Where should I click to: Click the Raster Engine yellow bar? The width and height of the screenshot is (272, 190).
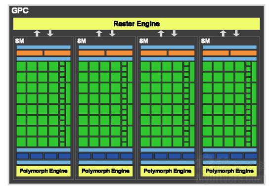(x=136, y=24)
